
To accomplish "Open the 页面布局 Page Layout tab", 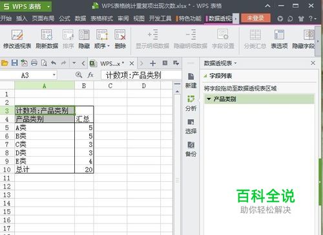I will tap(43, 19).
